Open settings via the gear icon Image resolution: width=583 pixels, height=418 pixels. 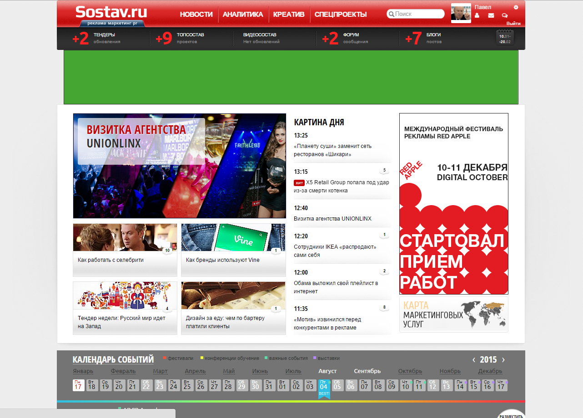(x=516, y=7)
